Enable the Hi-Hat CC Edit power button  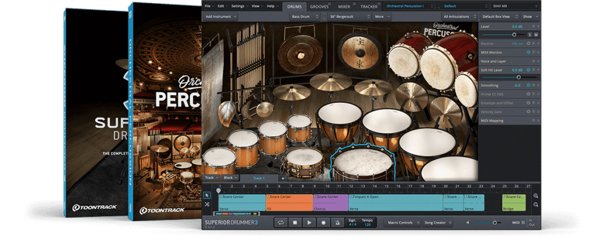pyautogui.click(x=528, y=94)
